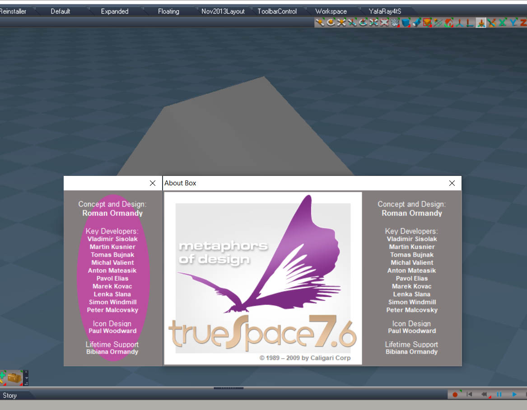Toggle the blue Y axis lock
This screenshot has height=410, width=527.
tap(513, 23)
